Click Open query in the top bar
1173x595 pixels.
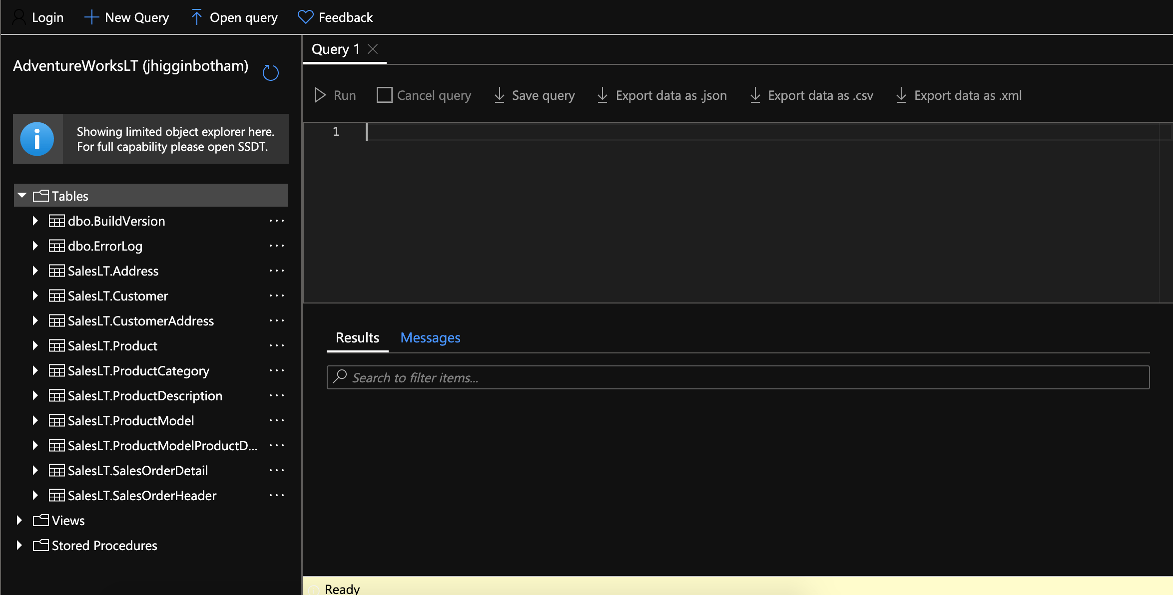click(x=234, y=17)
